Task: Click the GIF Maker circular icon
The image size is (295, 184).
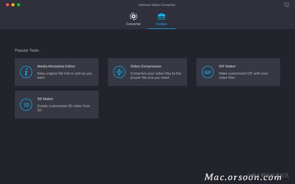Action: (x=208, y=72)
